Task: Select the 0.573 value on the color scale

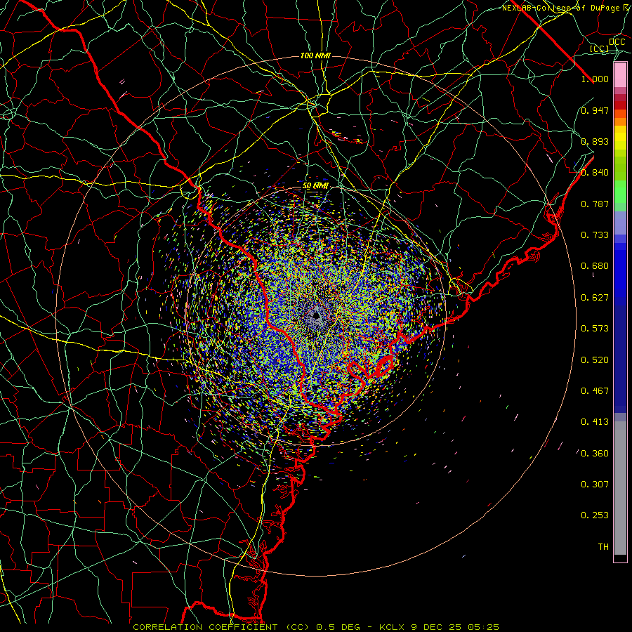Action: [595, 329]
